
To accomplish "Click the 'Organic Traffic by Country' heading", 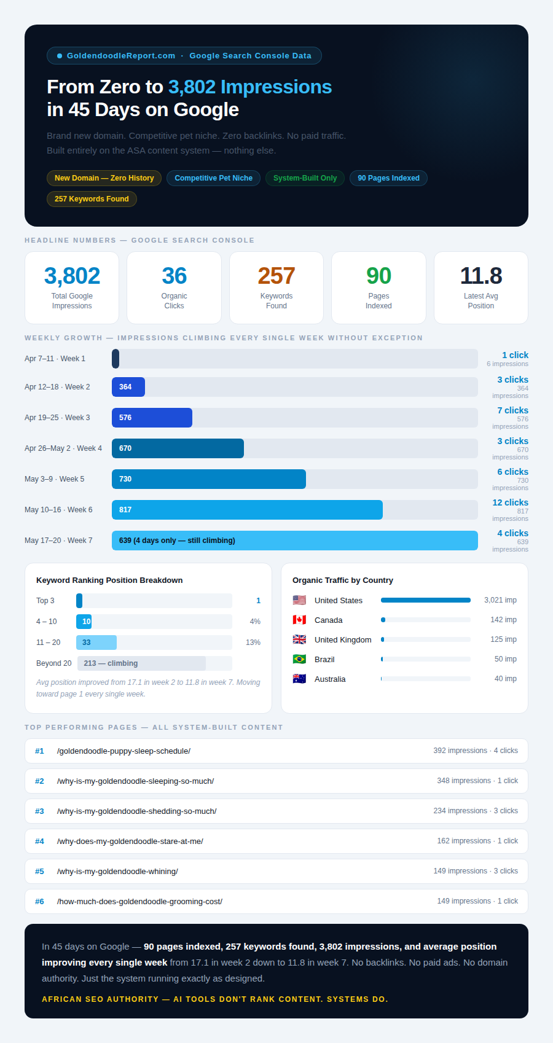I will 343,580.
